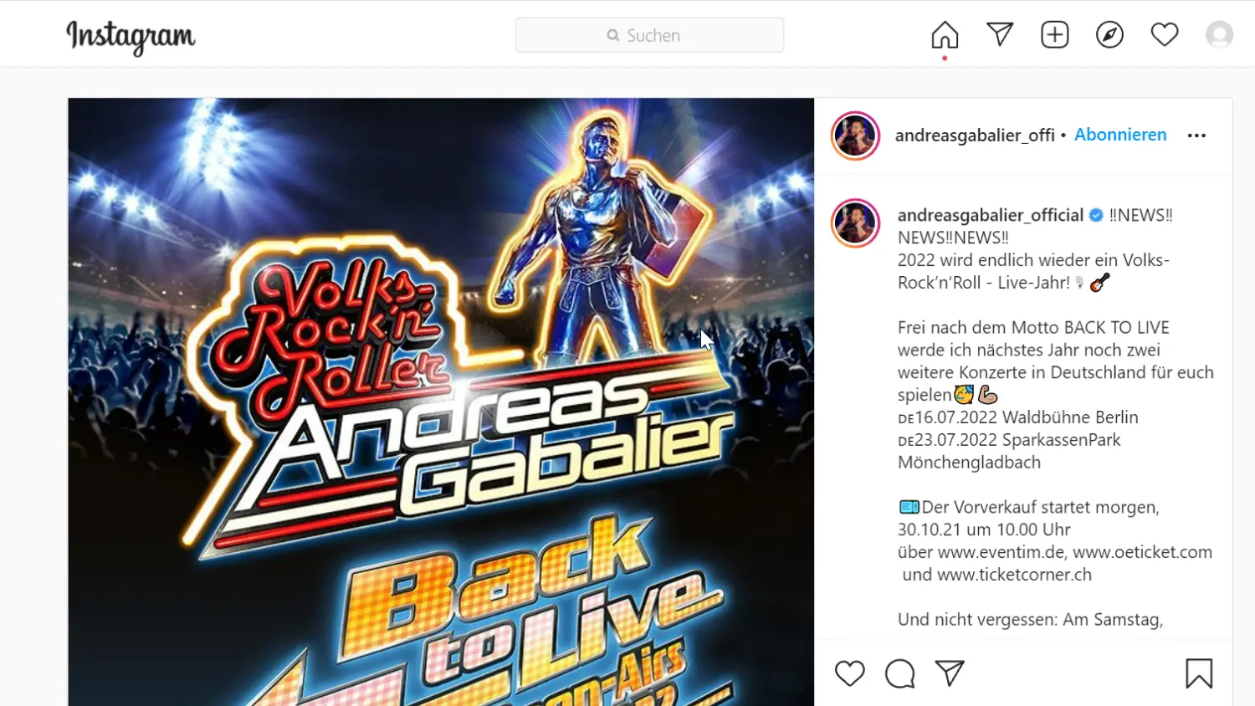This screenshot has width=1255, height=706.
Task: Open andreasgabalier_offi username in post header
Action: 975,136
